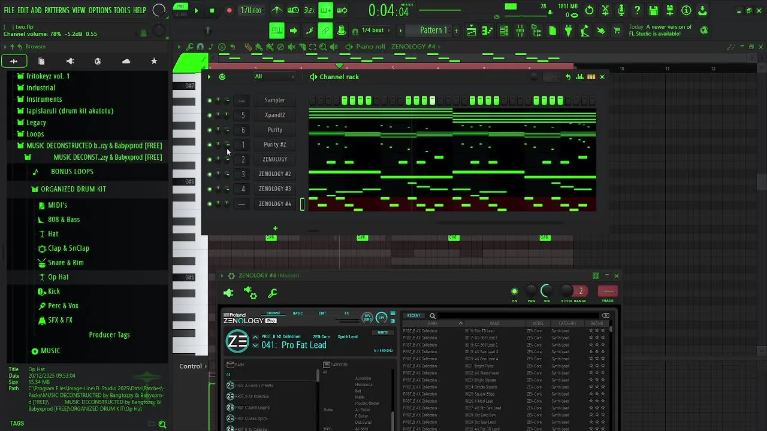Switch to SONG mode
767x431 pixels.
tap(180, 14)
